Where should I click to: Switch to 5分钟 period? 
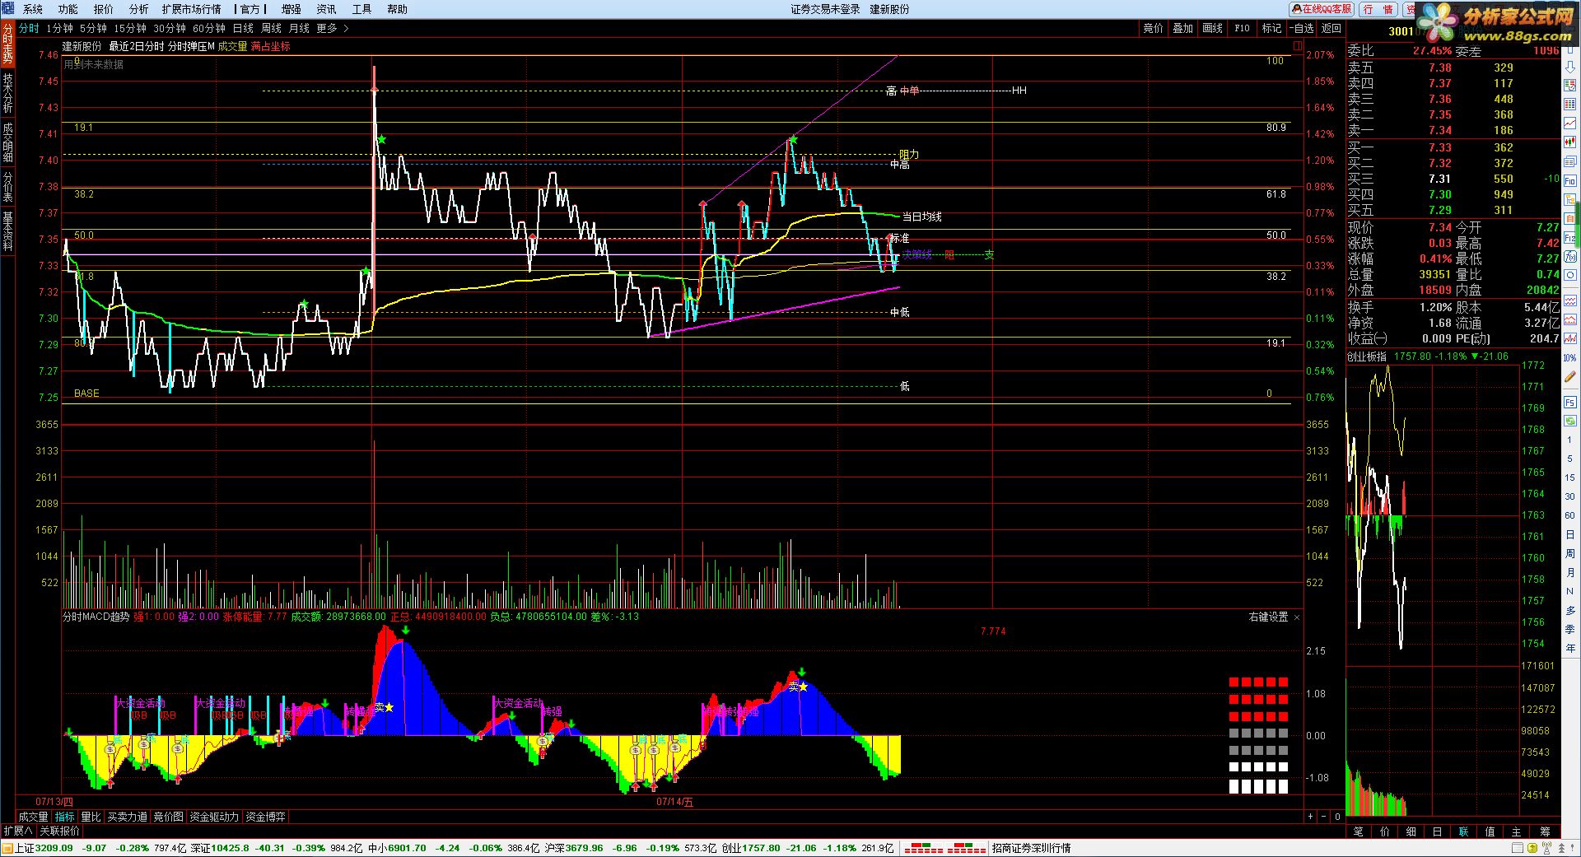[93, 28]
